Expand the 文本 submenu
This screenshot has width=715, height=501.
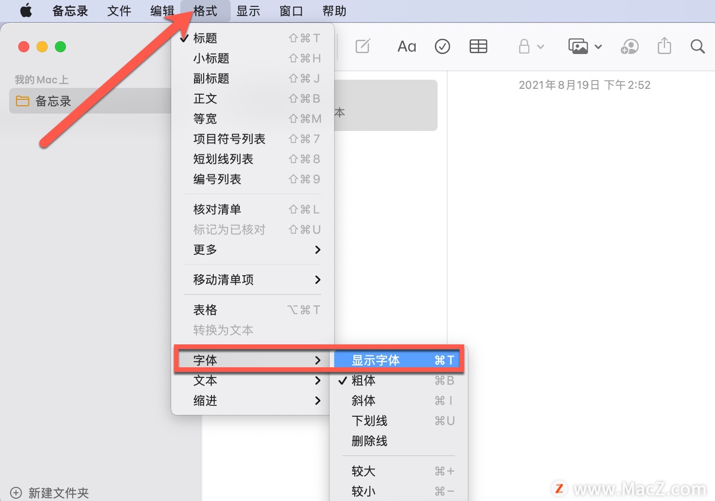(x=253, y=381)
